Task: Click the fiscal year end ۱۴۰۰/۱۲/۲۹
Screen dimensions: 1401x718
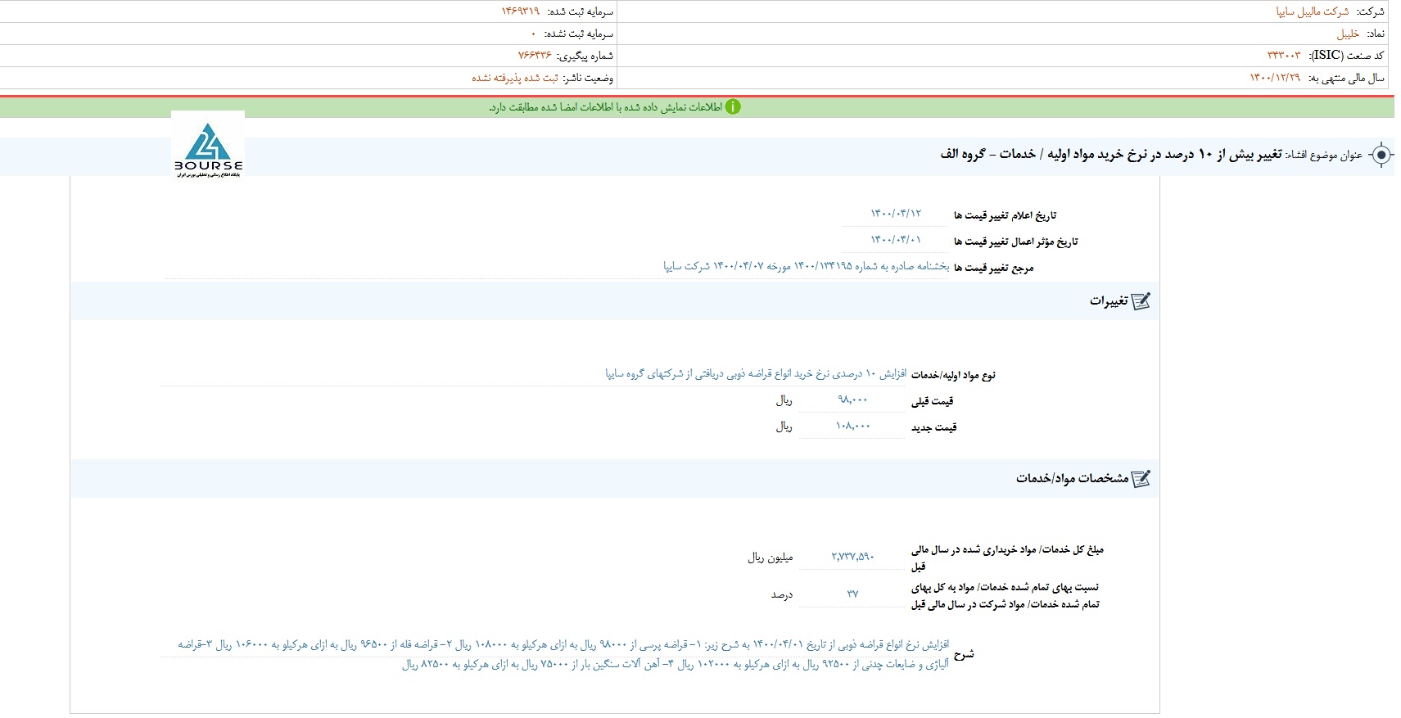Action: click(1275, 78)
